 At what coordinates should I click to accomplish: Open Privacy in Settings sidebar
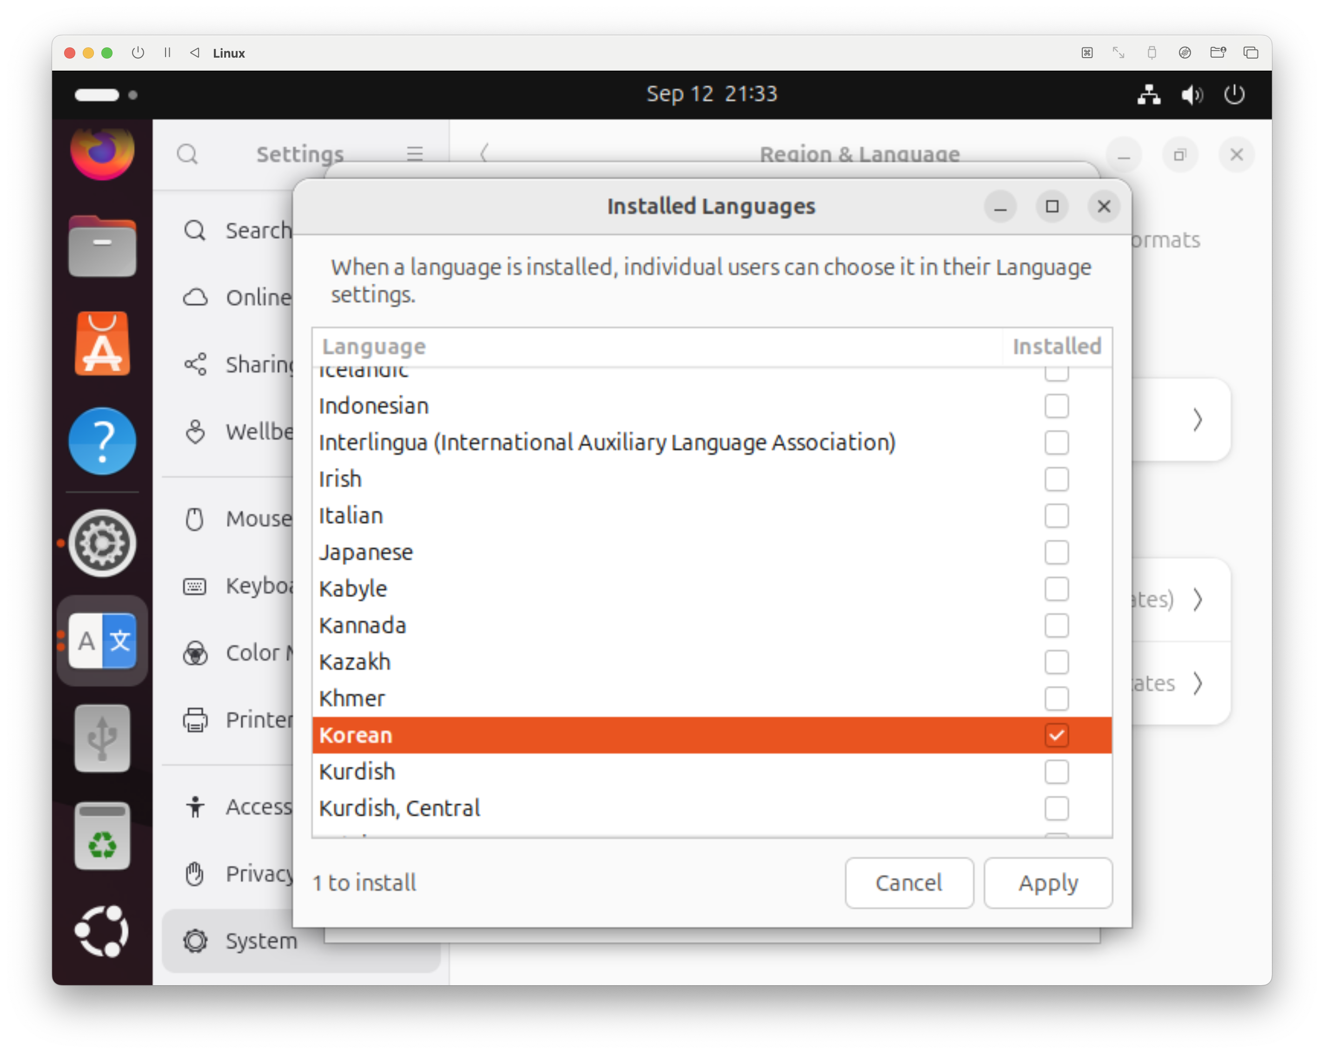pos(238,874)
